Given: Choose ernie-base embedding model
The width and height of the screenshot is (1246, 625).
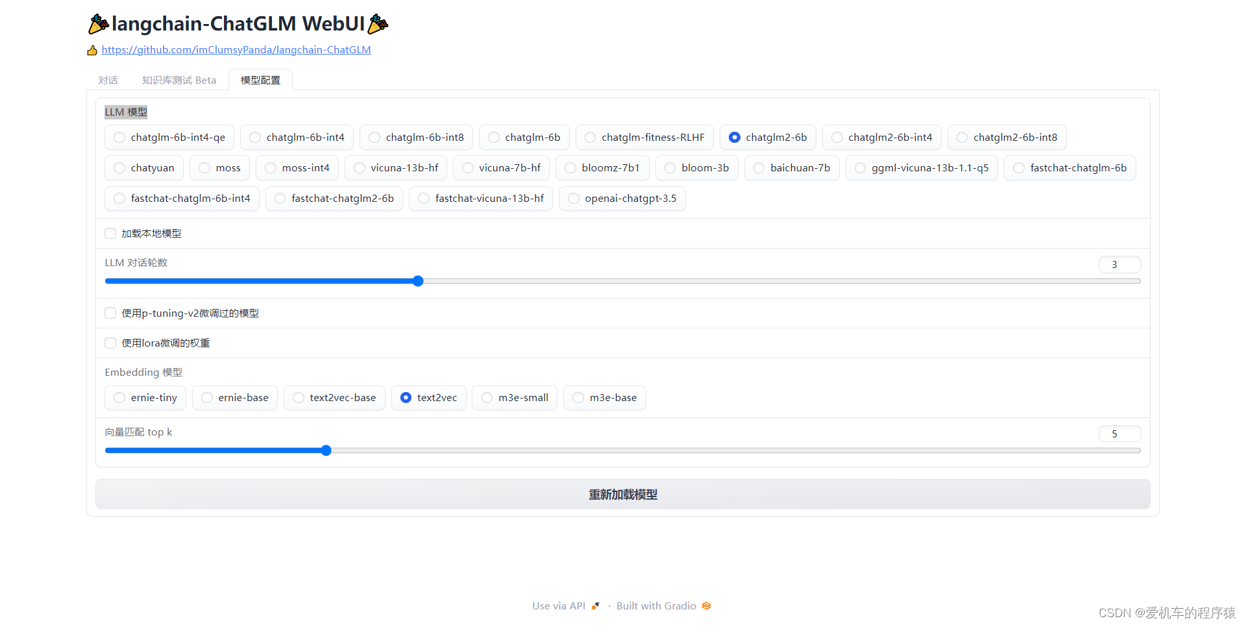Looking at the screenshot, I should tap(235, 398).
